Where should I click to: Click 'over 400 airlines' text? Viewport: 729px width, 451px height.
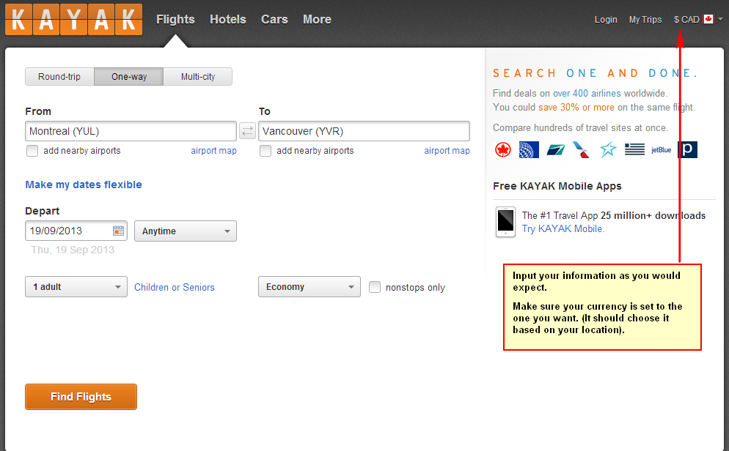(587, 93)
